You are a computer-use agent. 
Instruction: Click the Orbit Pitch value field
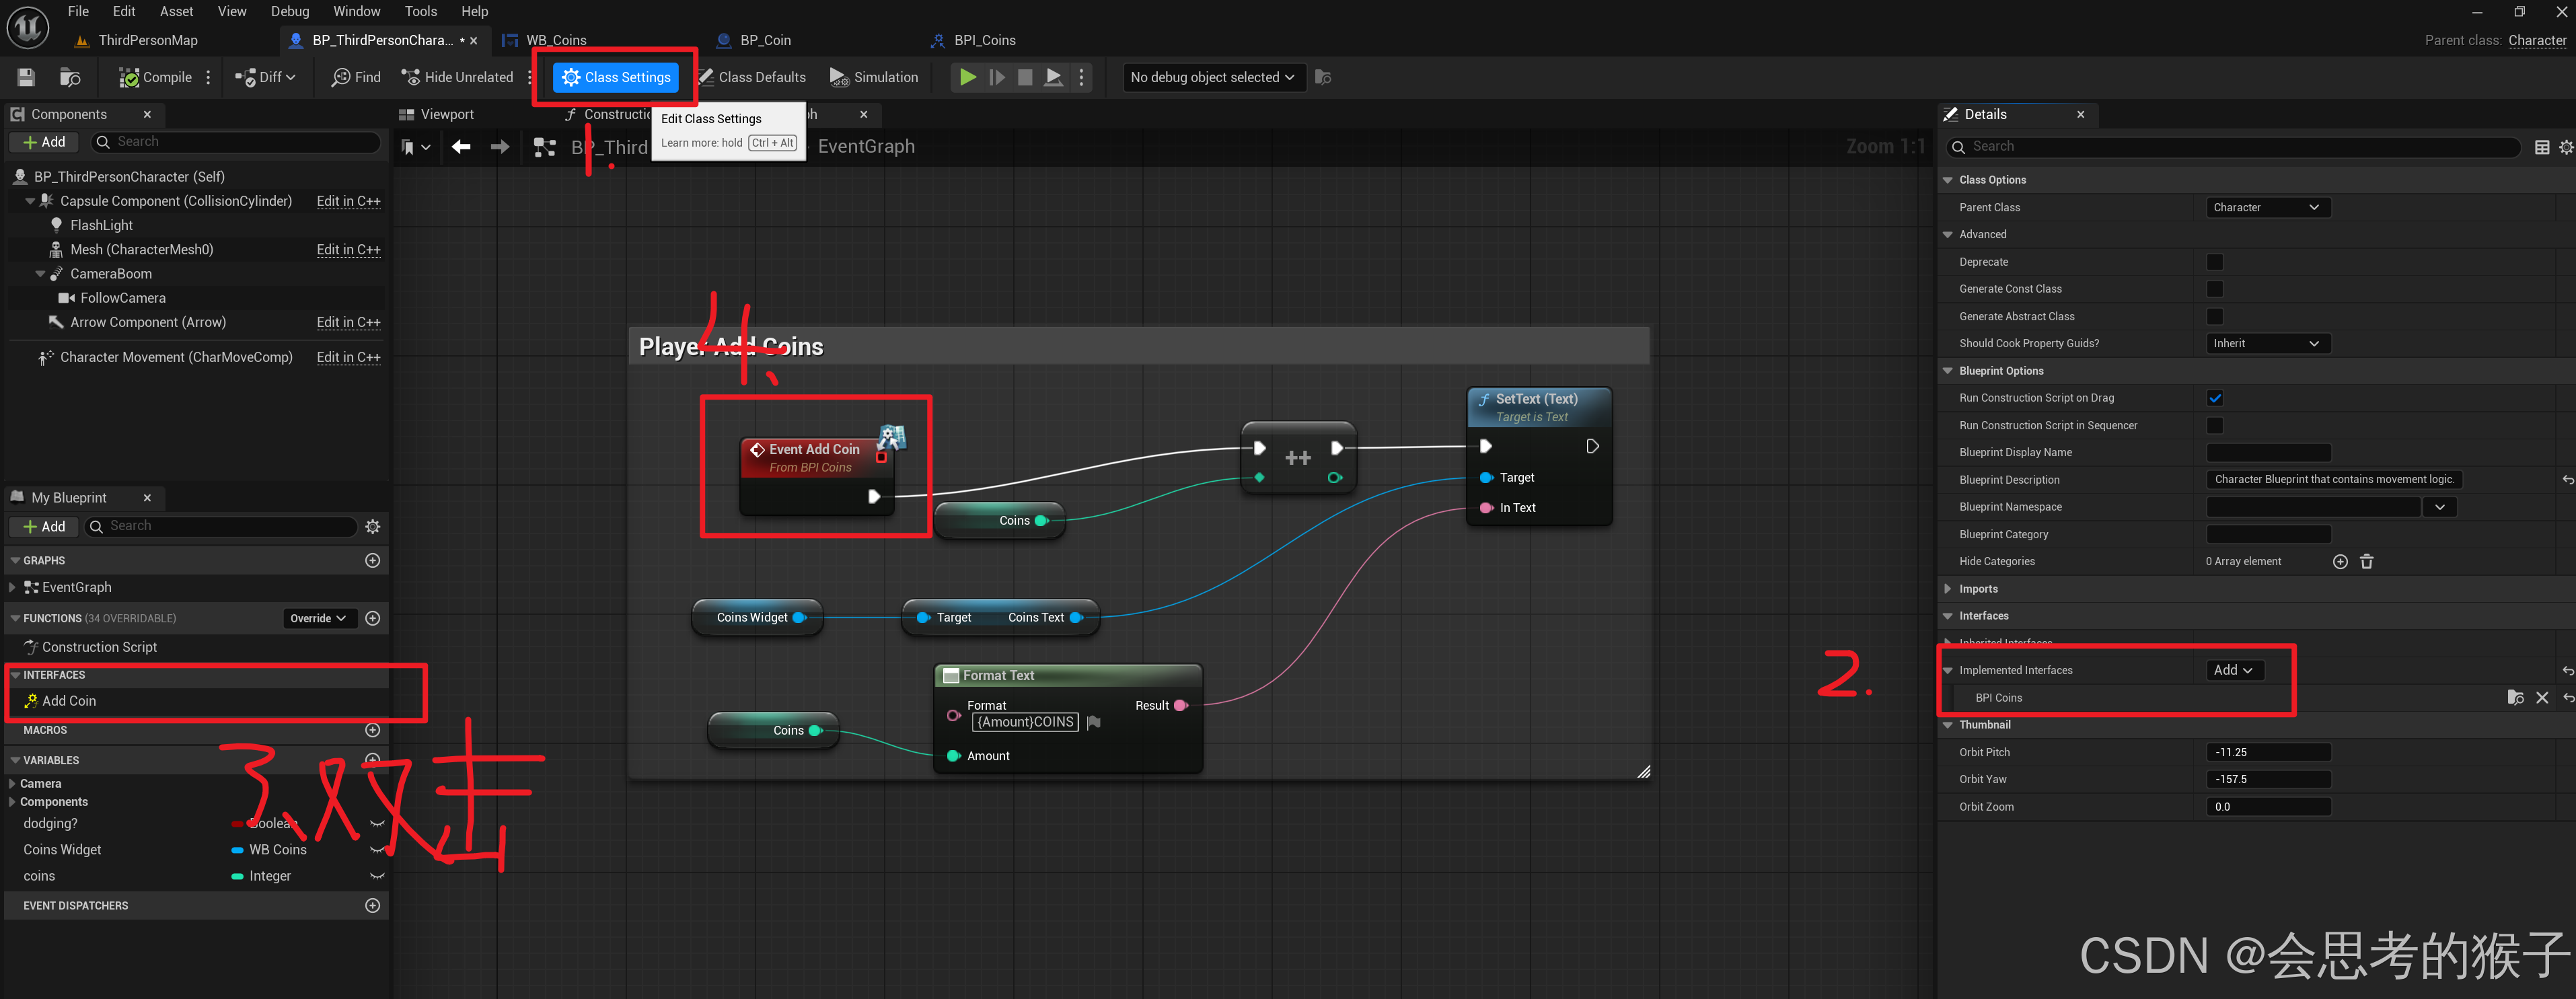point(2267,752)
